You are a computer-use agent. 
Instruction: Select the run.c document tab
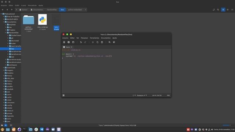pyautogui.click(x=68, y=47)
